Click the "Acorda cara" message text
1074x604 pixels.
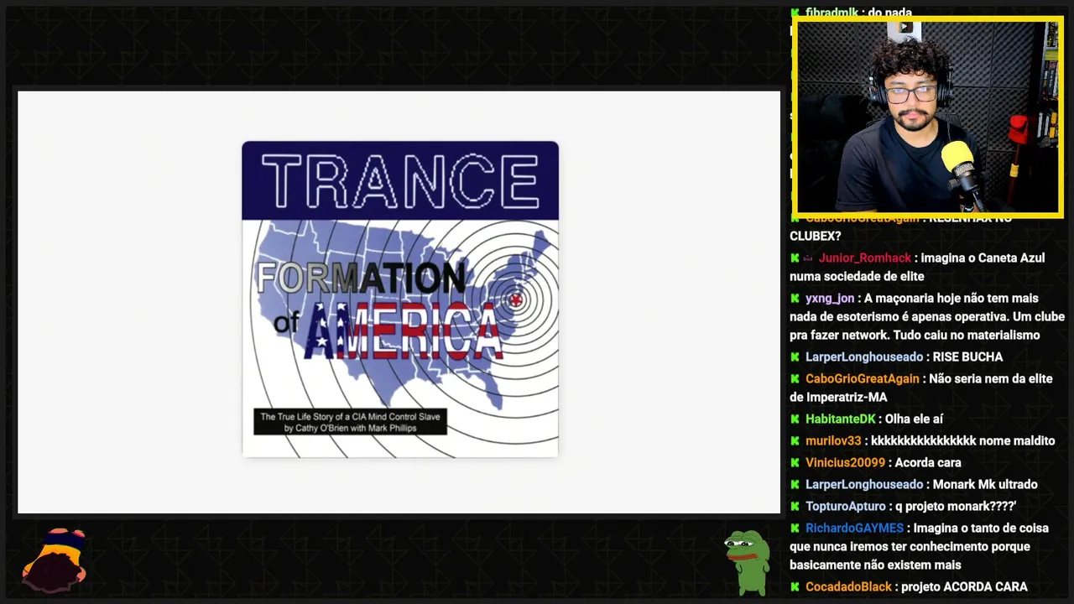[928, 462]
